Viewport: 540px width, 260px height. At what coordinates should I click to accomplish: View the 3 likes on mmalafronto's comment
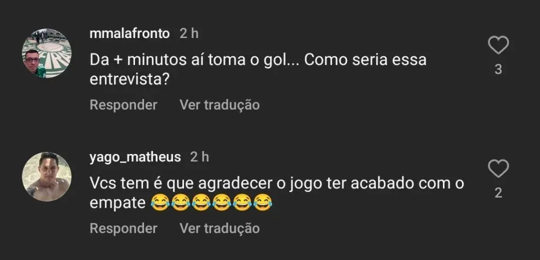click(498, 70)
